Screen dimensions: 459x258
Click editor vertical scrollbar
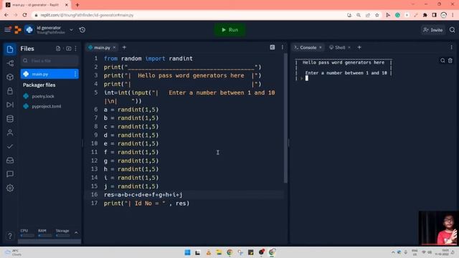[285, 118]
